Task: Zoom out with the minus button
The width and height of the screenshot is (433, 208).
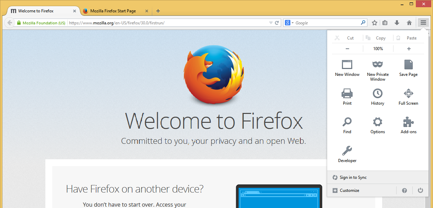Action: pyautogui.click(x=347, y=49)
